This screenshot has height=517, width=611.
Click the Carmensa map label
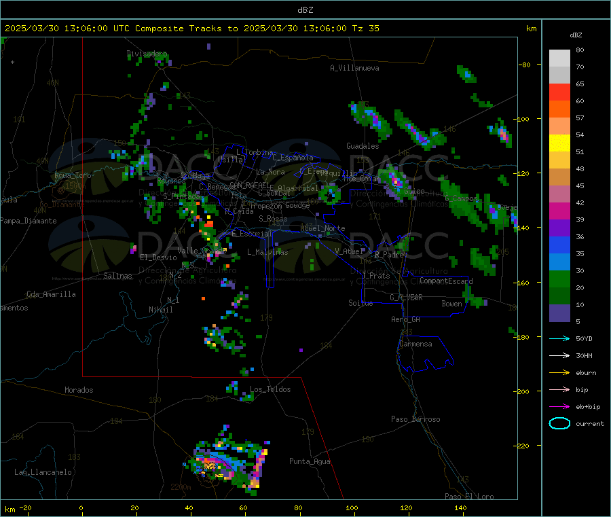tap(415, 344)
